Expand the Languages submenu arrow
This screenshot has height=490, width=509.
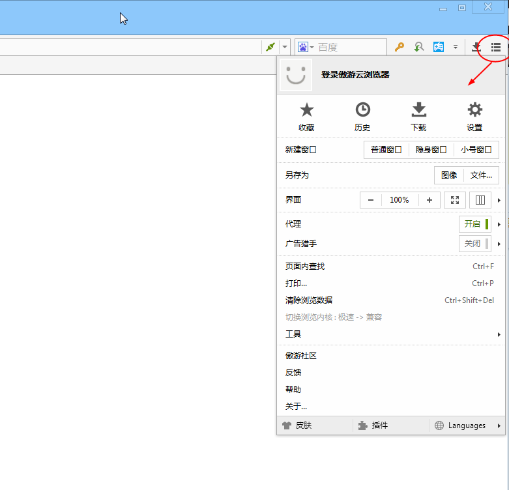499,425
